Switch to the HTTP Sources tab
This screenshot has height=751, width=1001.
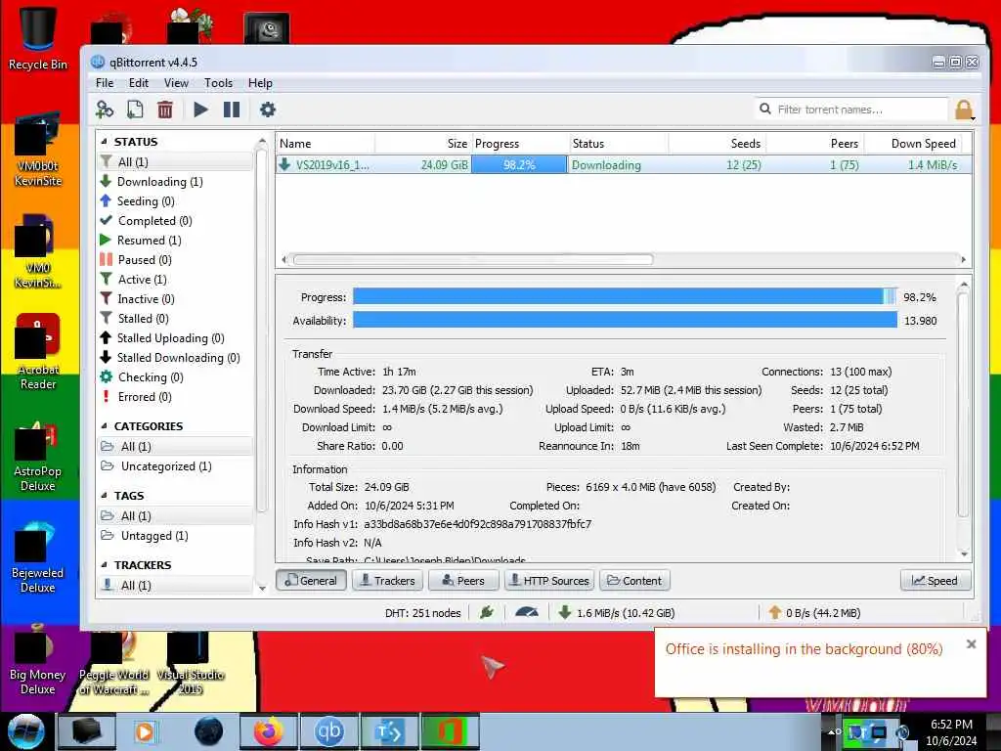click(549, 581)
